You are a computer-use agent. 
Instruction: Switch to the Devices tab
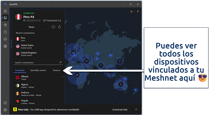click(57, 70)
